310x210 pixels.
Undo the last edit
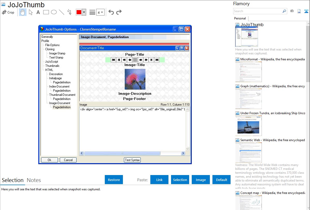(x=111, y=12)
